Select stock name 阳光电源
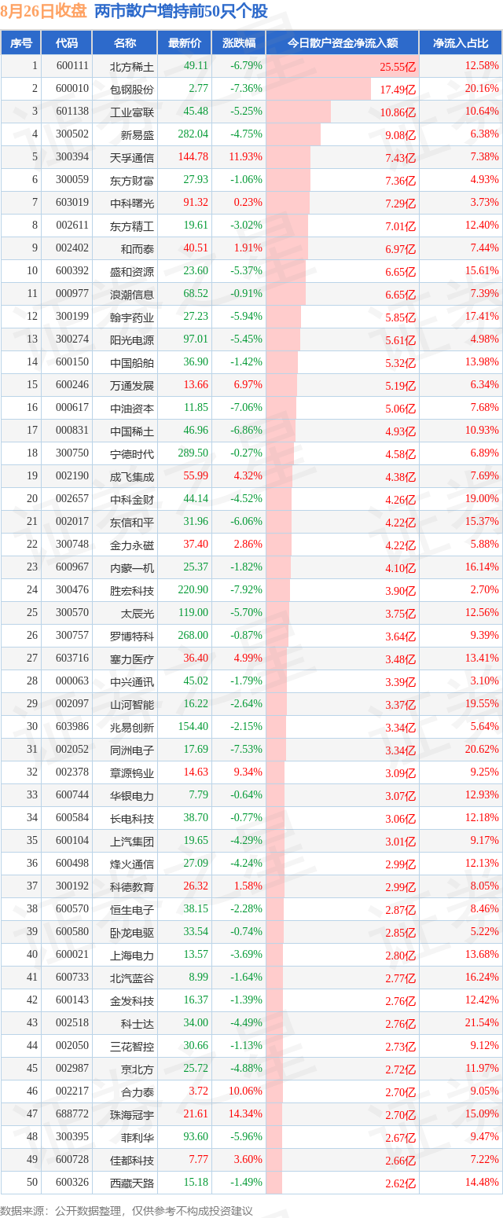 pyautogui.click(x=132, y=340)
